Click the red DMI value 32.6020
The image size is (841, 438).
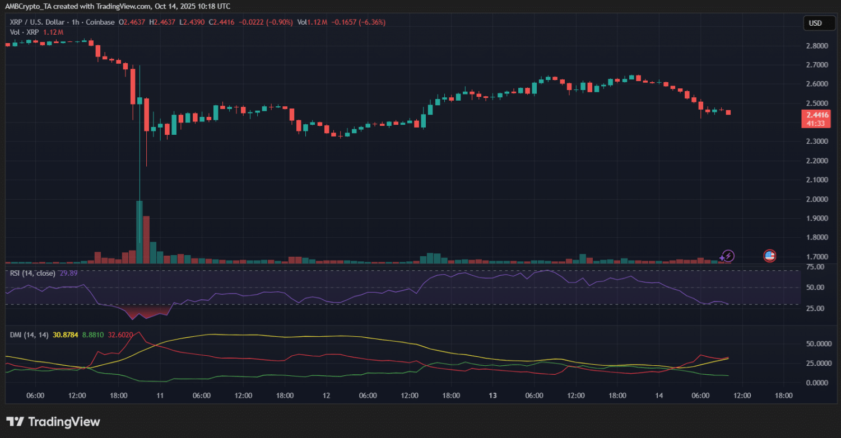pyautogui.click(x=119, y=335)
